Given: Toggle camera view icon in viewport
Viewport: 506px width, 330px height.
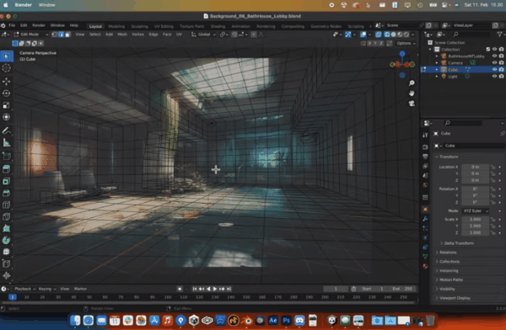Looking at the screenshot, I should coord(412,104).
